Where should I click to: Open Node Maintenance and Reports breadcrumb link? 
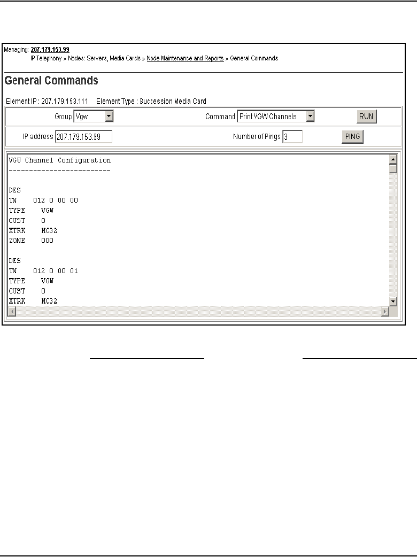pos(185,58)
